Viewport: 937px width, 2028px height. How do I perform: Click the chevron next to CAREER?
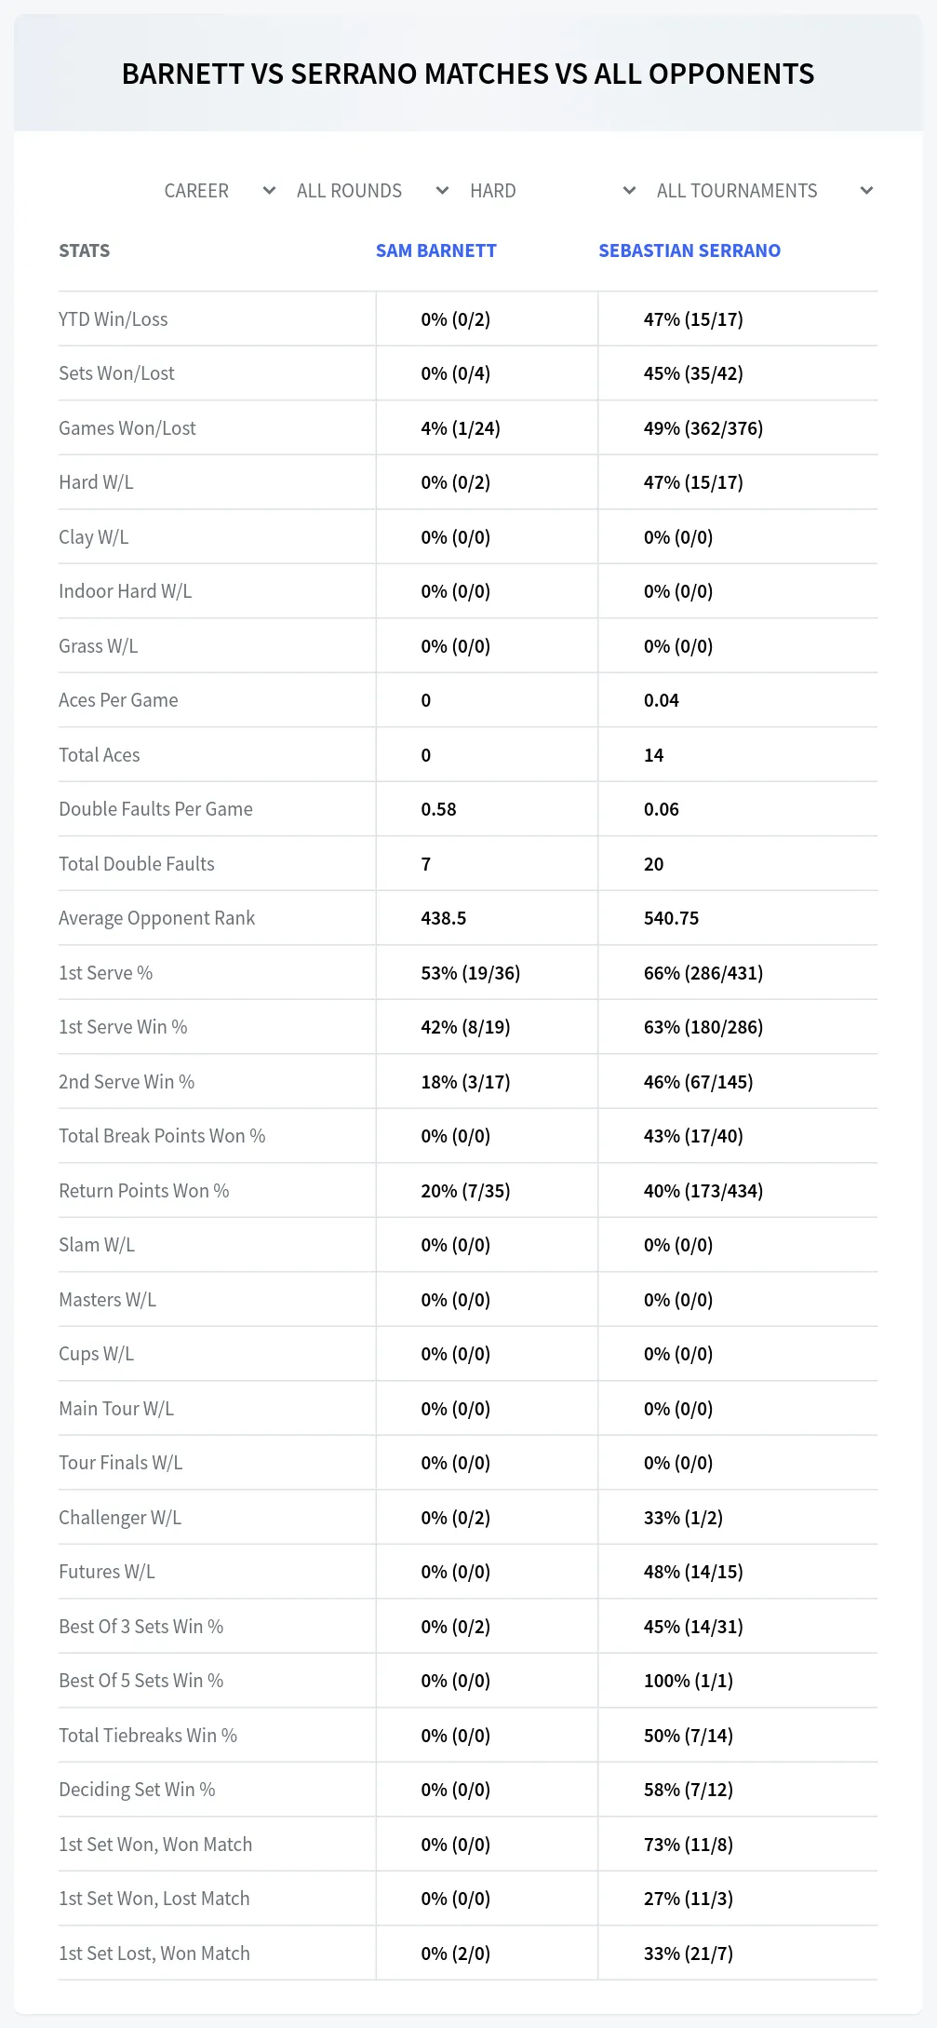pyautogui.click(x=269, y=191)
